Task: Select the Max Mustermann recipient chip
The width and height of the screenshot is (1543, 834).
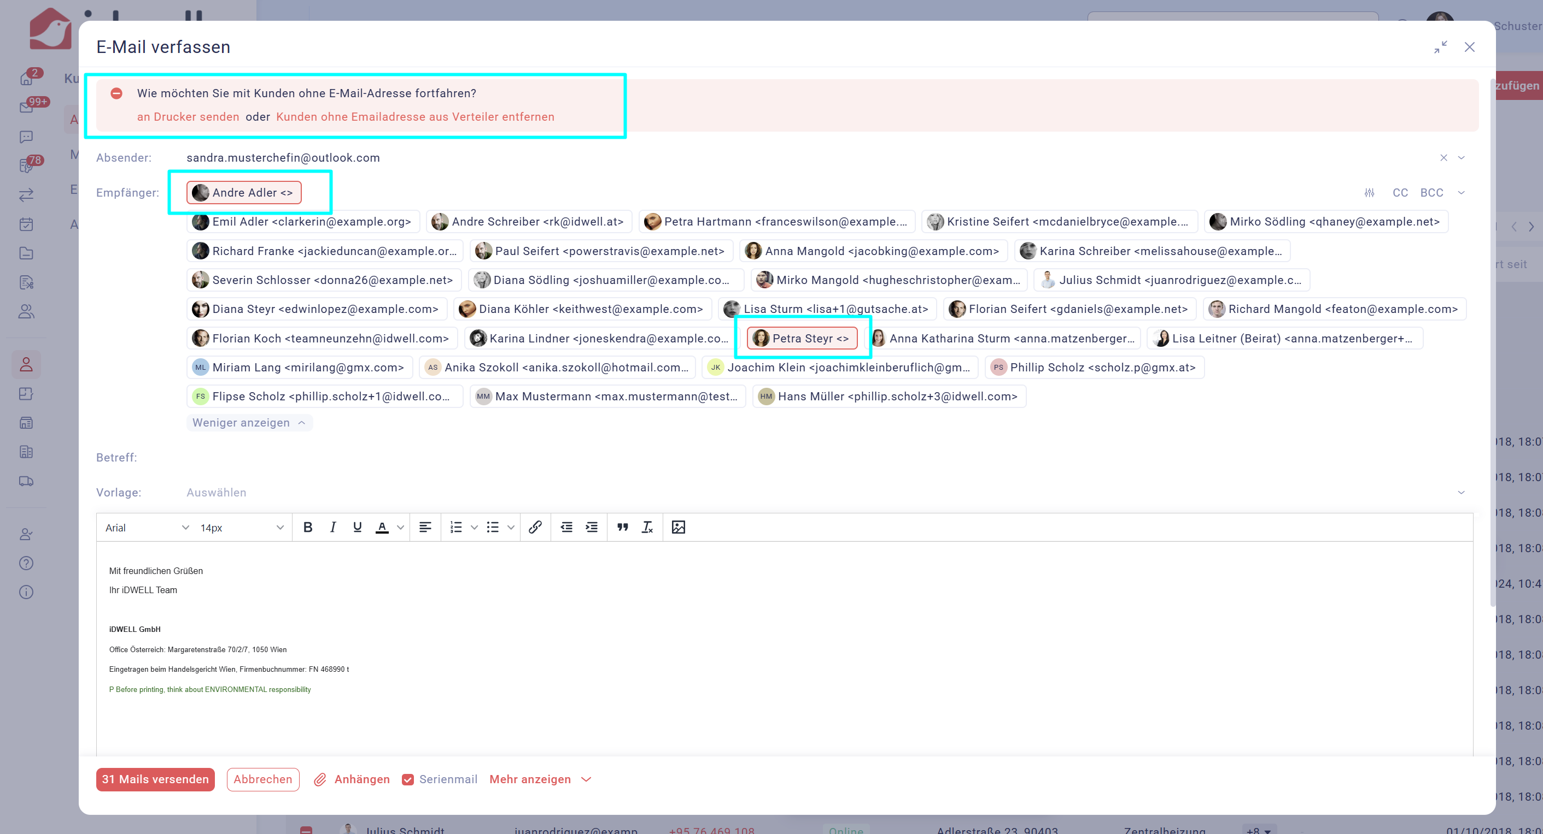Action: (607, 397)
